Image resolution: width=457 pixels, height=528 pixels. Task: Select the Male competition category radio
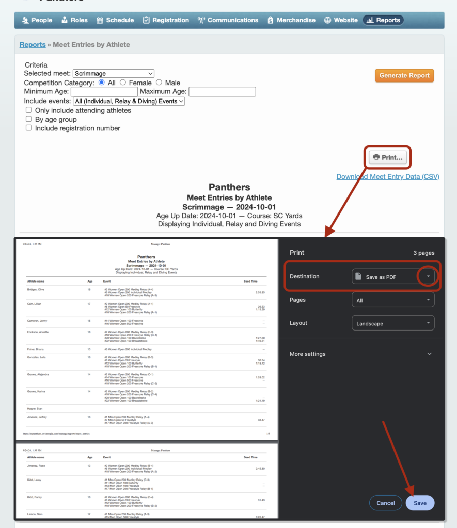(159, 82)
